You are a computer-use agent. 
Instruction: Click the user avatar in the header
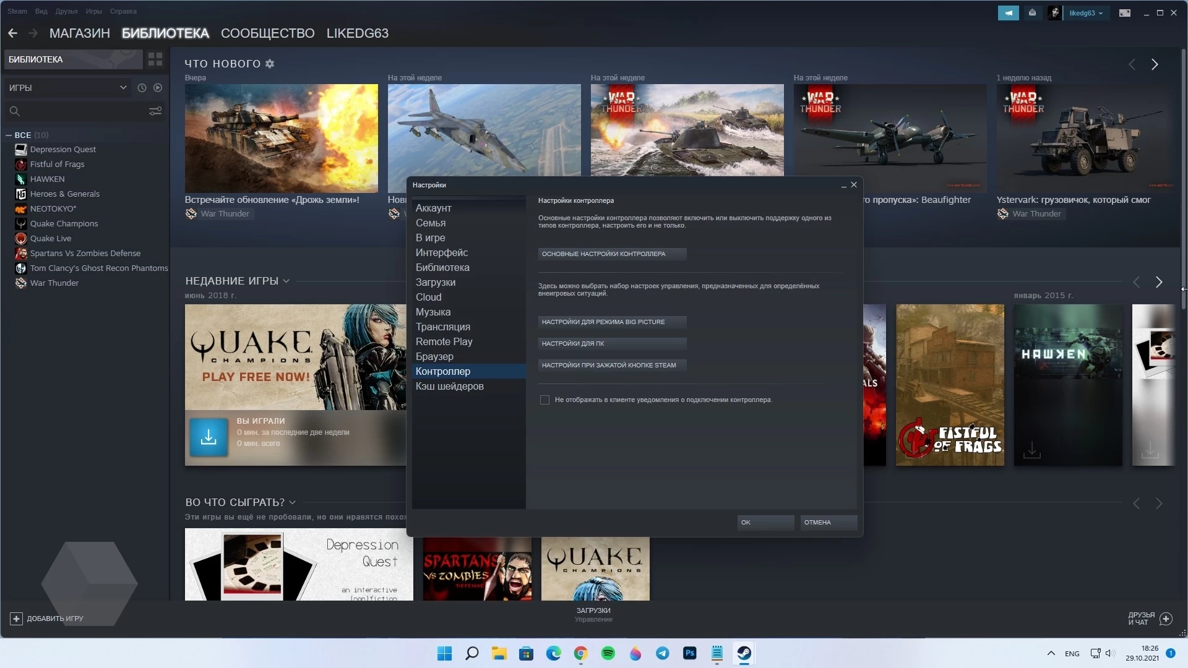coord(1054,13)
